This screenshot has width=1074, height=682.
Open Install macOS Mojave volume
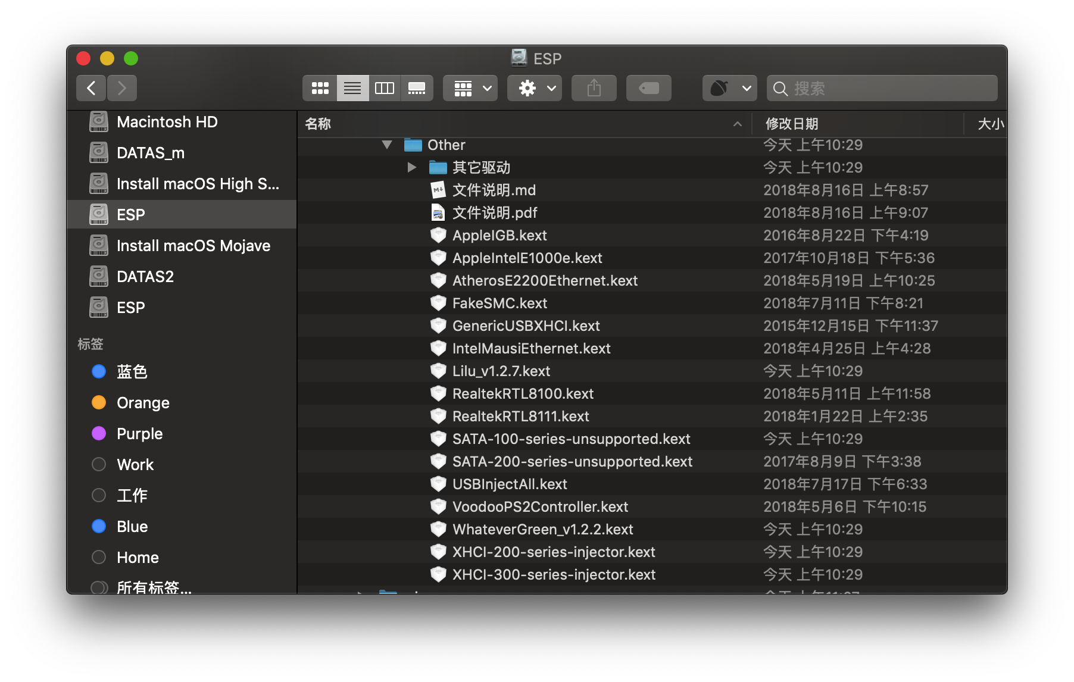point(182,246)
